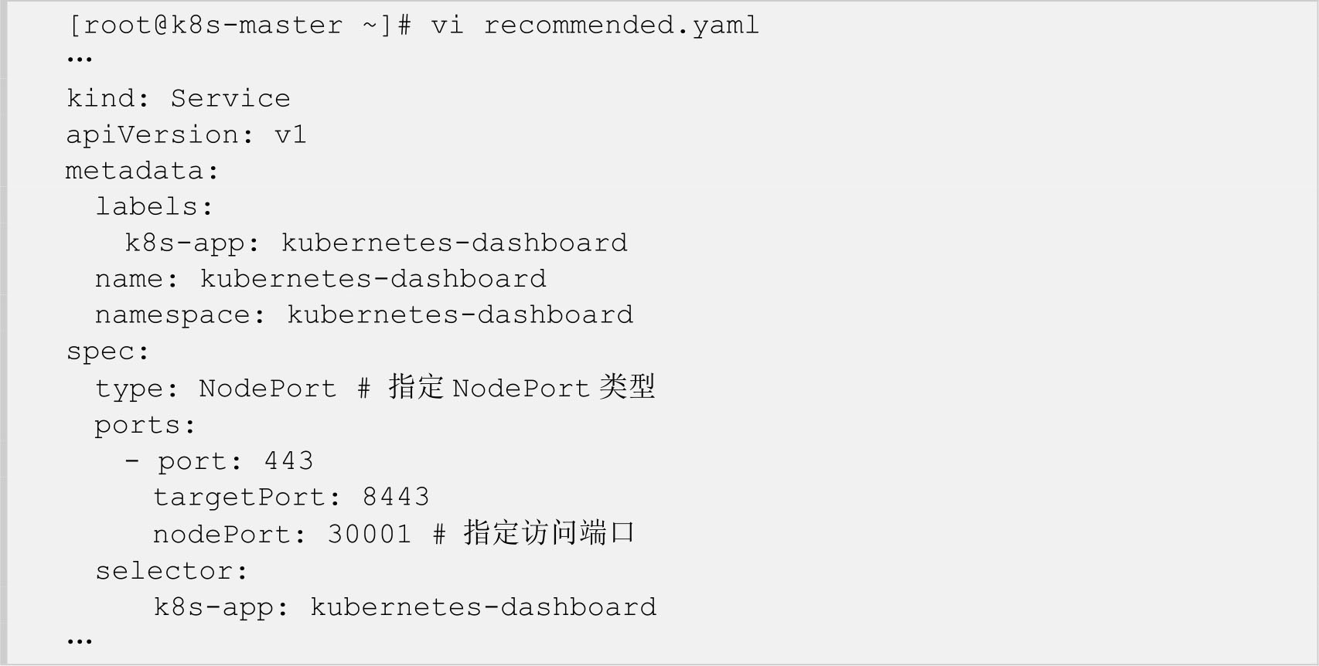Click the 'kind: Service' line
The width and height of the screenshot is (1319, 666).
(x=178, y=98)
